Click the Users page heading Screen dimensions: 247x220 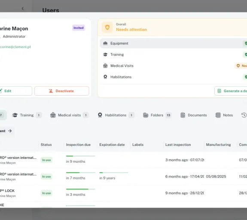point(51,10)
